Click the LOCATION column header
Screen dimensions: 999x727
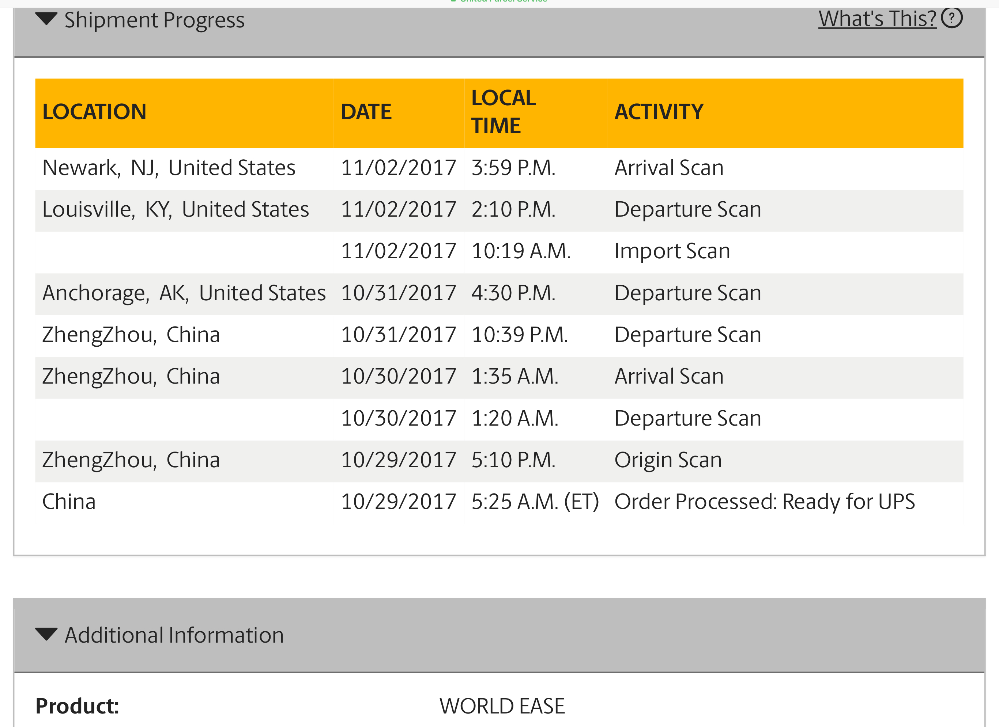tap(94, 112)
